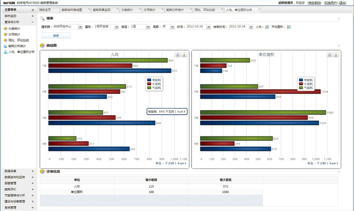This screenshot has width=354, height=211.
Task: Toggle 水能耗 legend in 人均 chart
Action: (x=154, y=84)
